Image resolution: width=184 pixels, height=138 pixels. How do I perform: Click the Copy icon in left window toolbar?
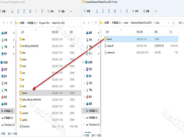18,11
